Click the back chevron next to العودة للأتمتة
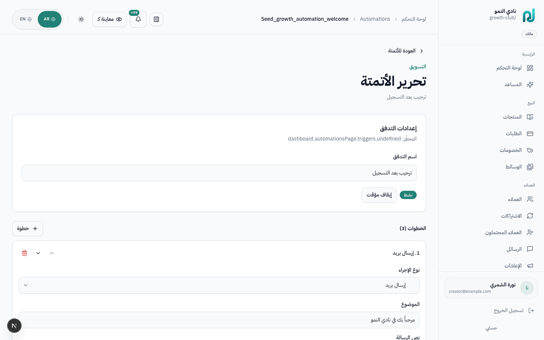The height and width of the screenshot is (340, 544). pos(422,51)
